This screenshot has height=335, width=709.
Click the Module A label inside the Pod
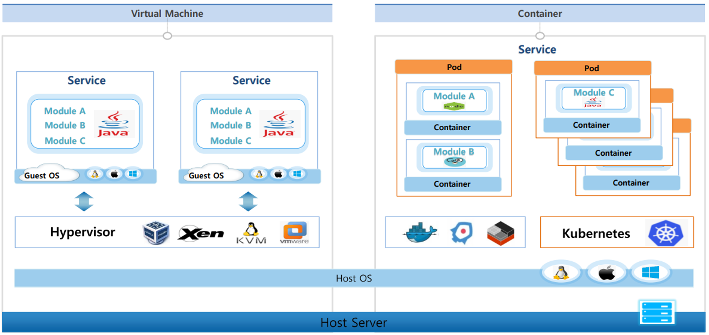coord(454,96)
